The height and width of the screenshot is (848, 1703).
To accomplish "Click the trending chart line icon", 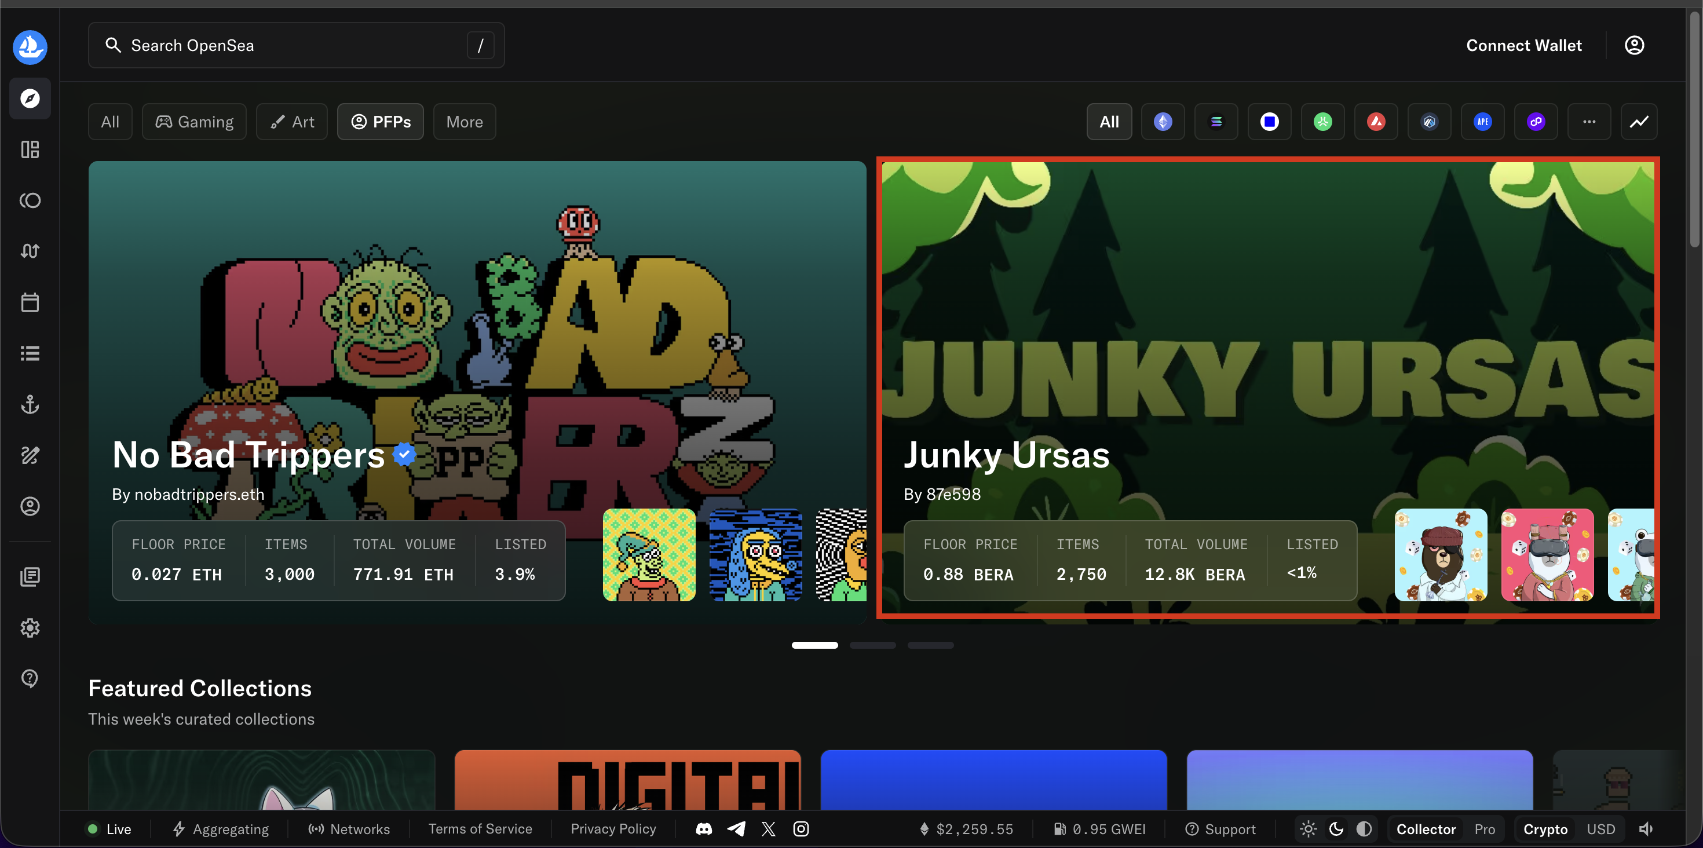I will tap(1639, 122).
